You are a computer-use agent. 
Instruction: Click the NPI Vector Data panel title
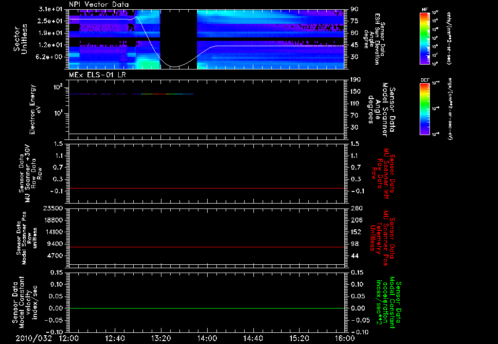(x=99, y=4)
